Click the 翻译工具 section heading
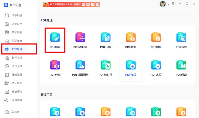 46,95
